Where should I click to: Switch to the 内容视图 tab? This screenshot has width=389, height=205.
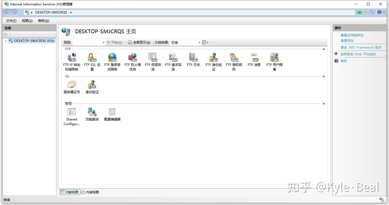90,192
